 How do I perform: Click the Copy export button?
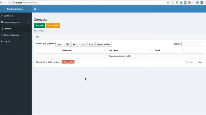(59, 44)
